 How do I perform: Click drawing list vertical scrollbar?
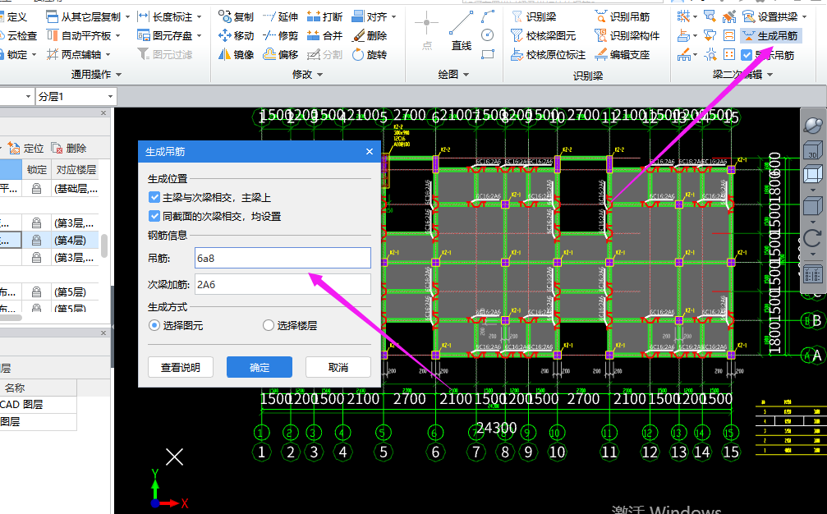(104, 246)
